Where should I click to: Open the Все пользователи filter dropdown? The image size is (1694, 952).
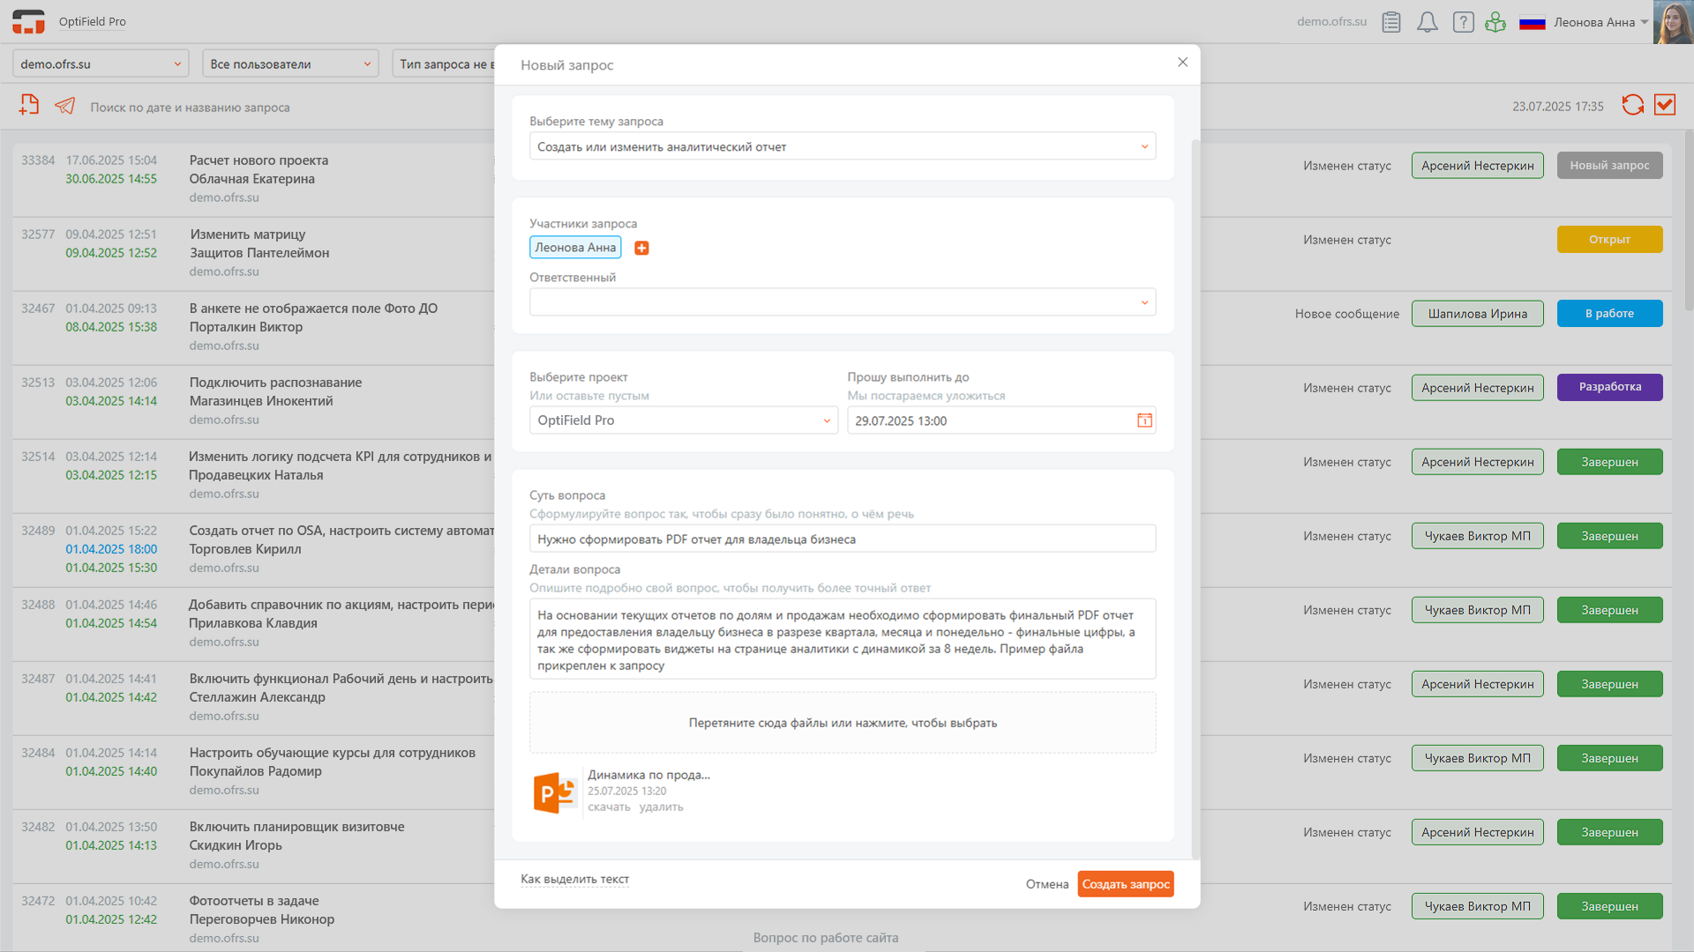pyautogui.click(x=290, y=63)
